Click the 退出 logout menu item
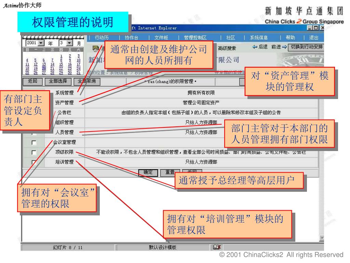The width and height of the screenshot is (350, 263). click(314, 38)
